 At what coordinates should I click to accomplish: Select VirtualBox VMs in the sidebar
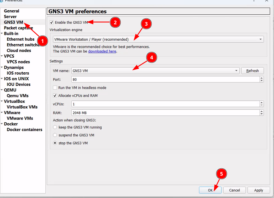coord(22,107)
